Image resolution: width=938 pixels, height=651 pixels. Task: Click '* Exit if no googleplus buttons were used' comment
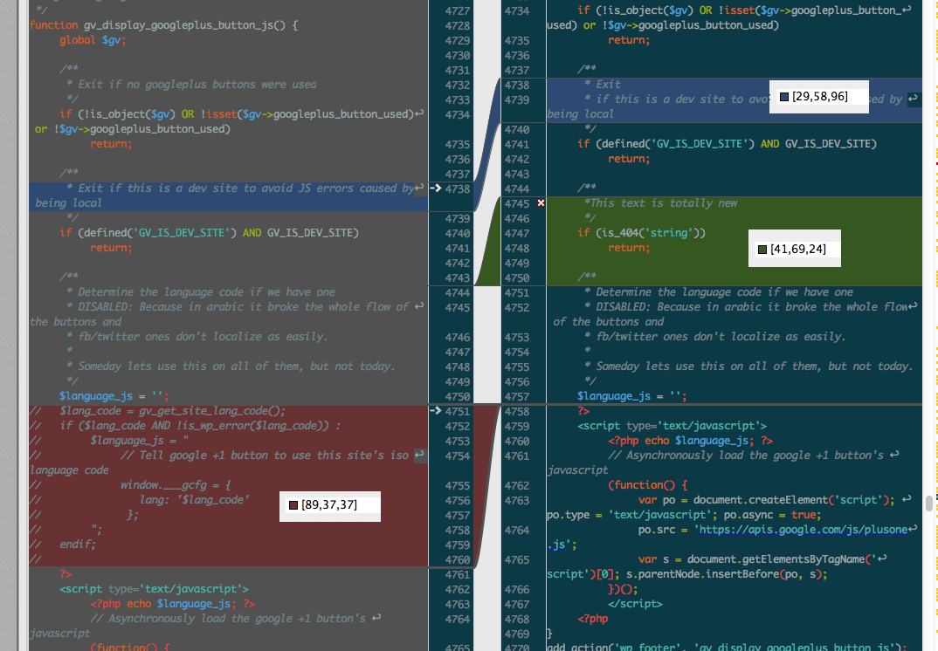pyautogui.click(x=191, y=85)
